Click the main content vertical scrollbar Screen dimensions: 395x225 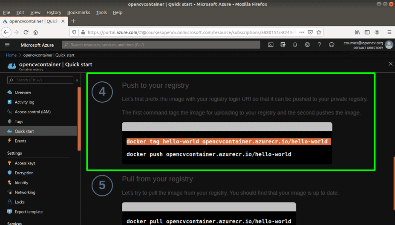[394, 183]
